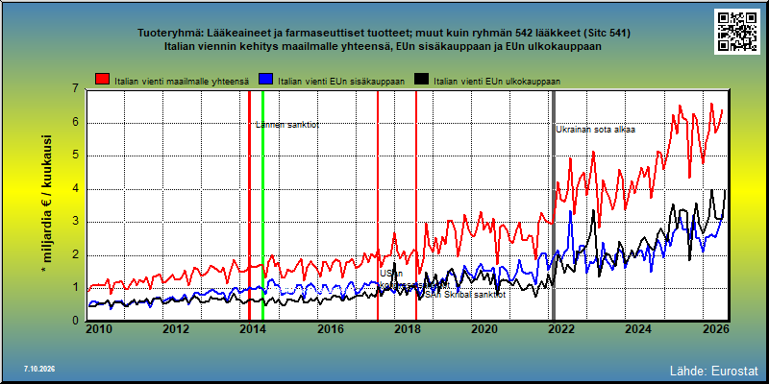Viewport: 769px width, 384px height.
Task: Click the x-axis year 2024
Action: tap(638, 328)
